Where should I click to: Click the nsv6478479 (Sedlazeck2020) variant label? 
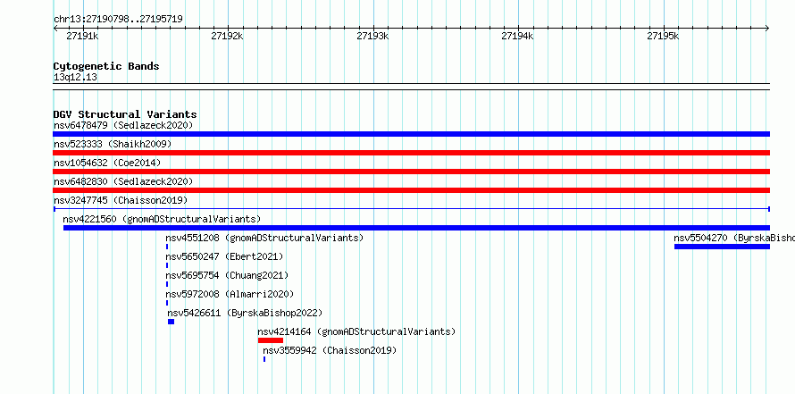click(x=123, y=125)
